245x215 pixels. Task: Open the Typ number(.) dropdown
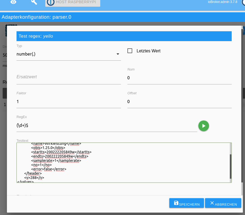(69, 54)
